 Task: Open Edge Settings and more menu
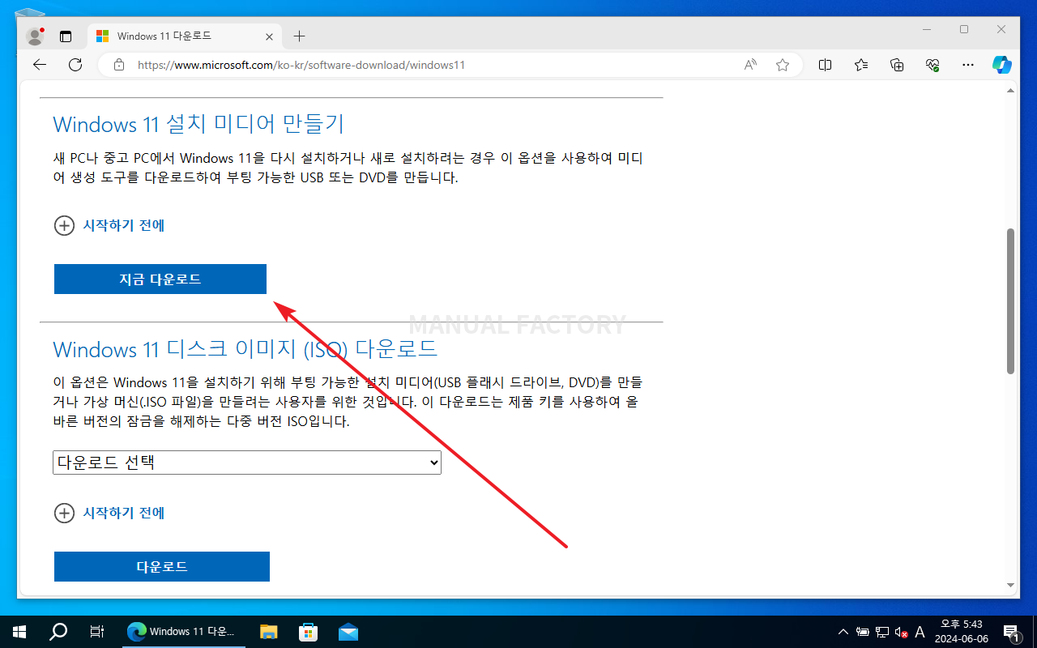pos(968,65)
